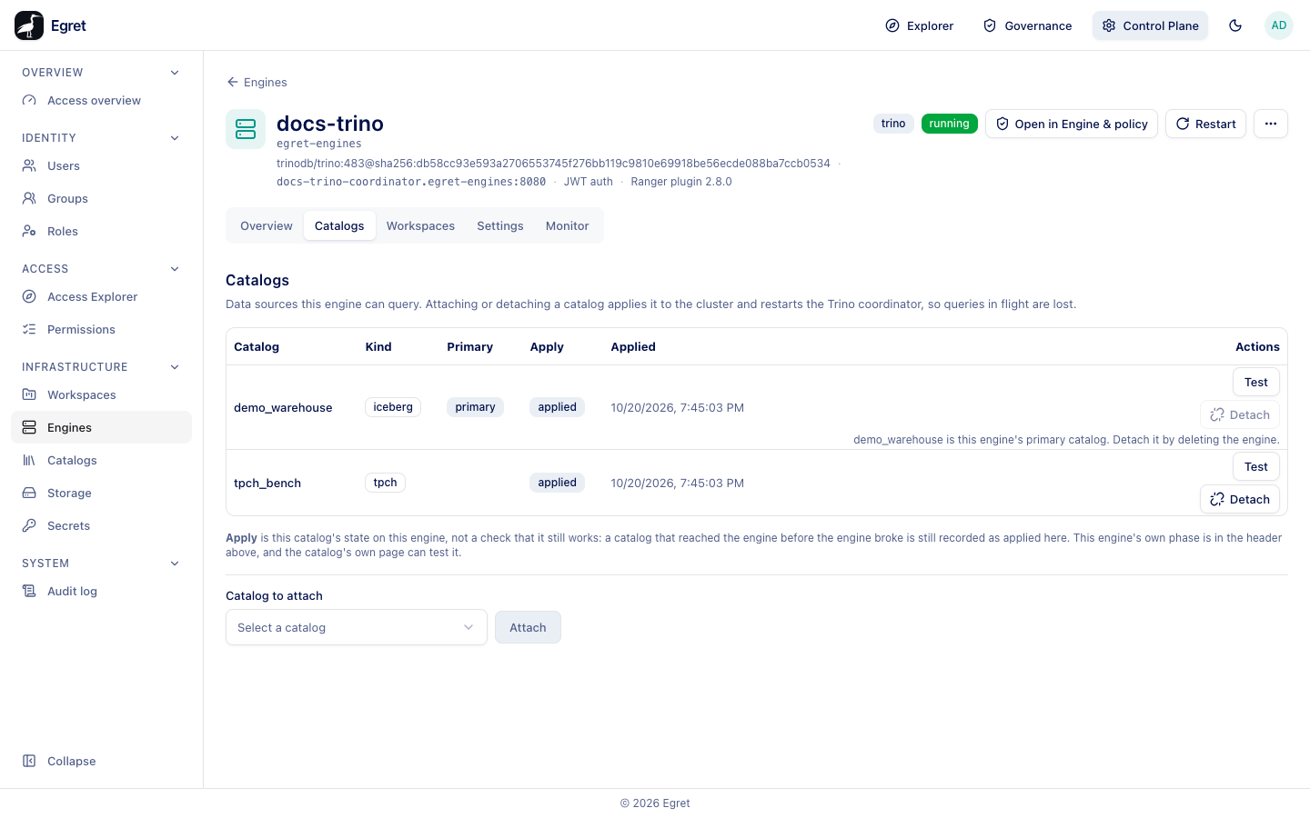Go to Governance in top navigation
This screenshot has width=1310, height=818.
(1028, 25)
